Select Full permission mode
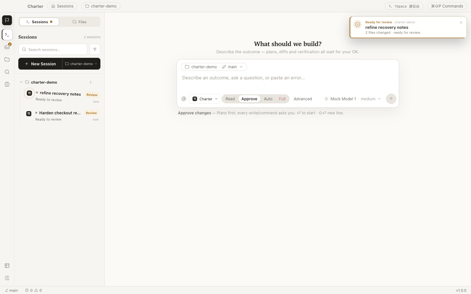This screenshot has width=471, height=294. tap(282, 99)
